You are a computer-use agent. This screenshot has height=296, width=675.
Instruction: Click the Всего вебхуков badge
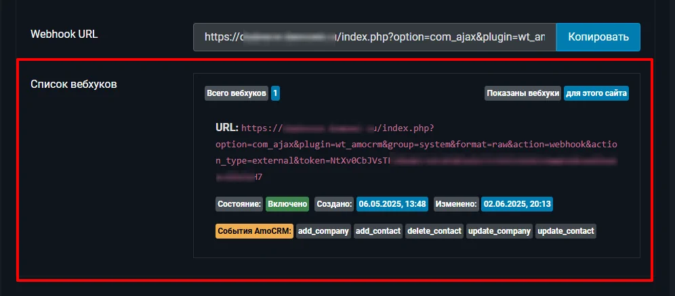coord(237,93)
